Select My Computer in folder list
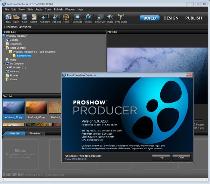The width and height of the screenshot is (210, 184). 16,63
